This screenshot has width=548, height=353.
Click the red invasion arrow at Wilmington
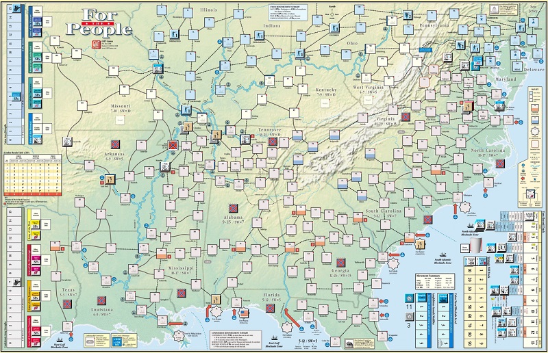(x=455, y=209)
